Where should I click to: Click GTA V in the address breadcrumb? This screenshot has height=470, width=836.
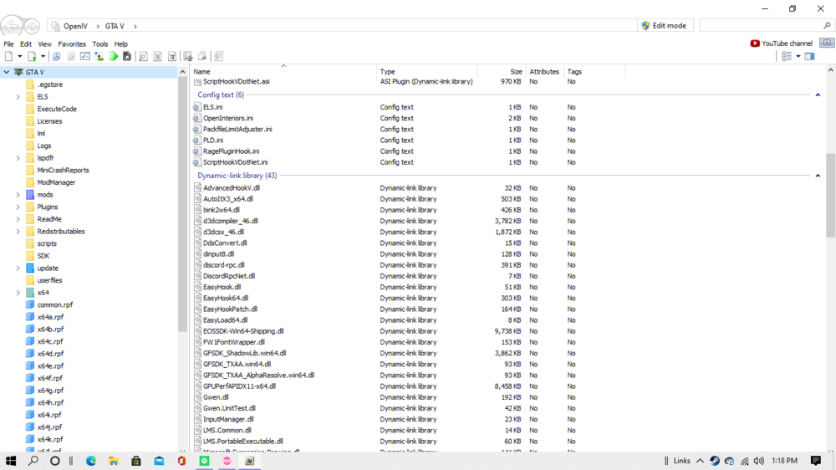[115, 26]
